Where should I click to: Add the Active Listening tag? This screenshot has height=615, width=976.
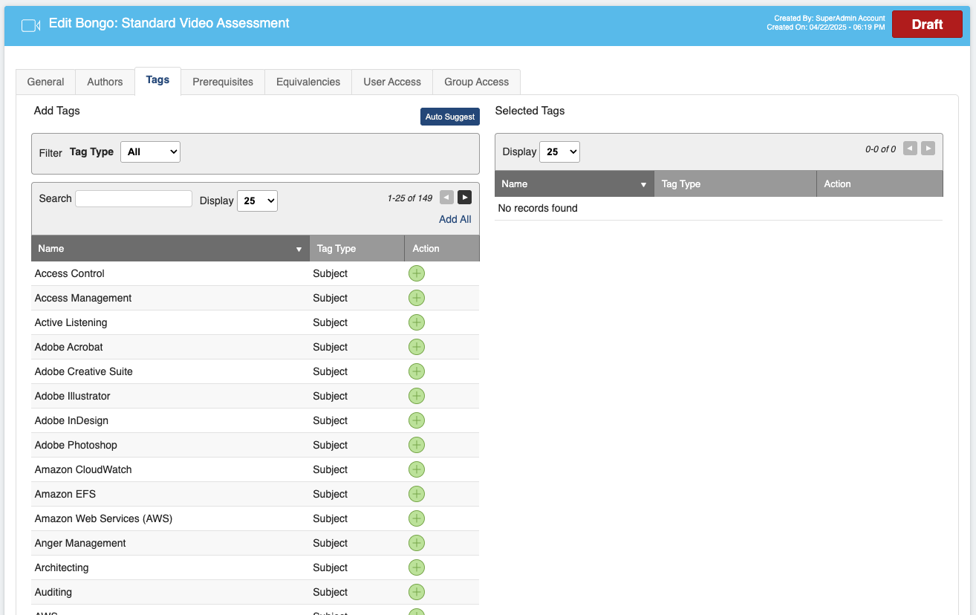tap(417, 322)
